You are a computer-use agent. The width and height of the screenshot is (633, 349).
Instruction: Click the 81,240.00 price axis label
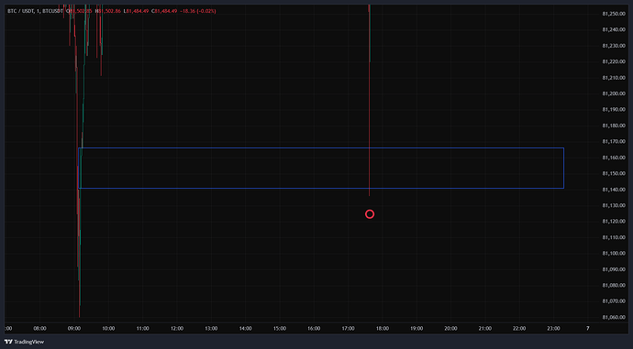[x=614, y=30]
